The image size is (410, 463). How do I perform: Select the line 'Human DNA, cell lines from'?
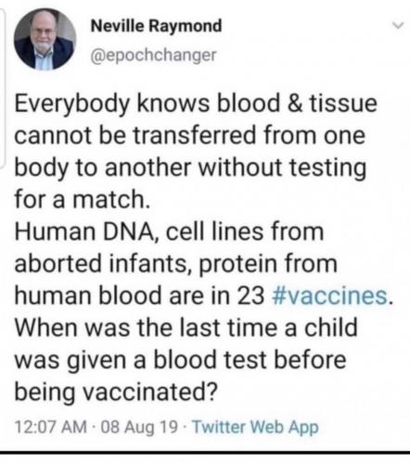169,231
